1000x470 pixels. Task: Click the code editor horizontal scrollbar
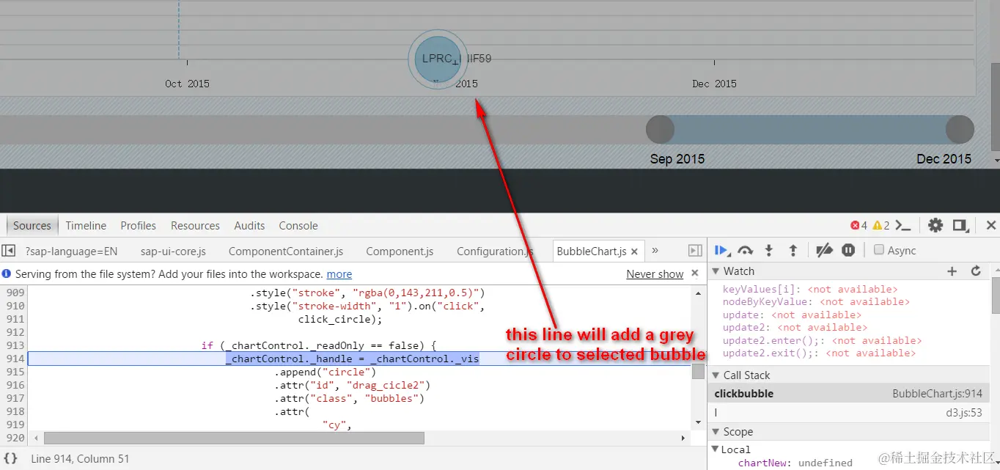[x=234, y=438]
